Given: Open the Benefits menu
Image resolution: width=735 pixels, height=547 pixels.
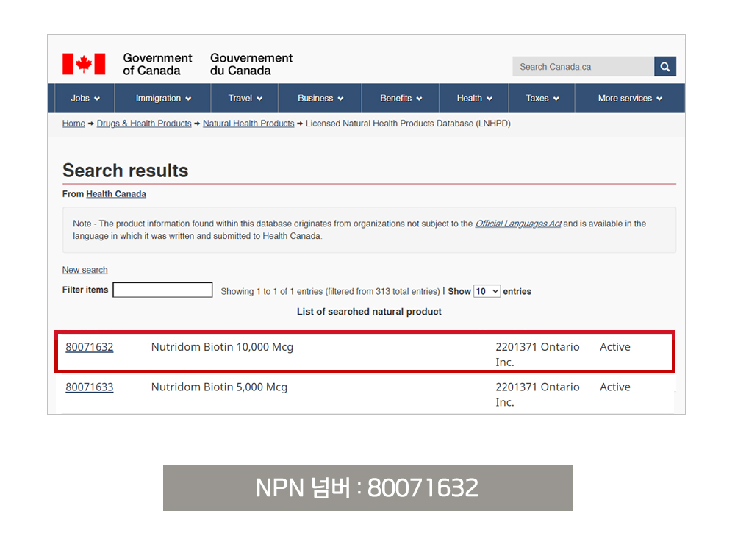Looking at the screenshot, I should pos(401,99).
